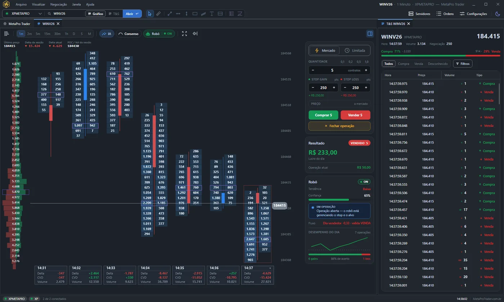Click Fechar operação button
The image size is (504, 302).
(x=339, y=126)
